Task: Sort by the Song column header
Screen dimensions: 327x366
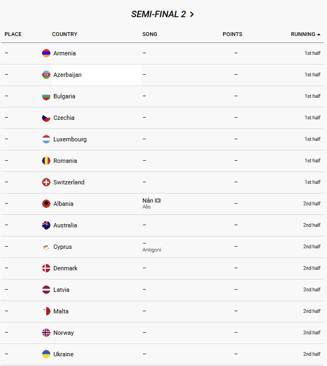Action: [x=150, y=34]
